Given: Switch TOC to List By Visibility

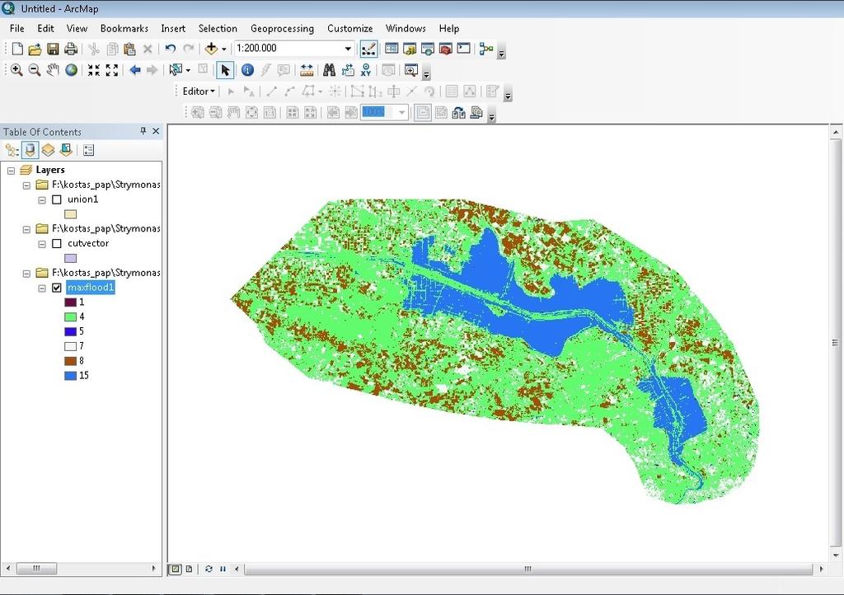Looking at the screenshot, I should (x=49, y=150).
